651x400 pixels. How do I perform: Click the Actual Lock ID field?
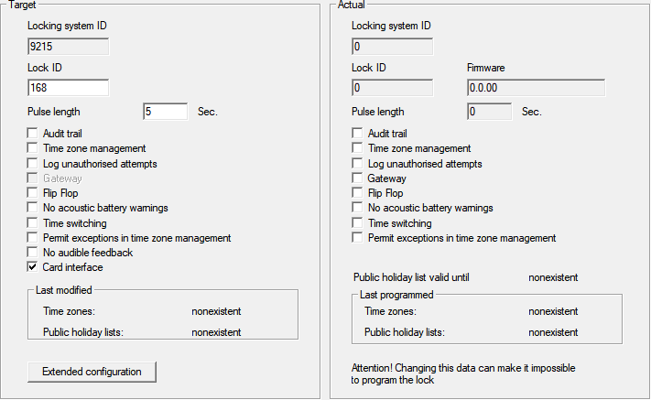(x=392, y=88)
